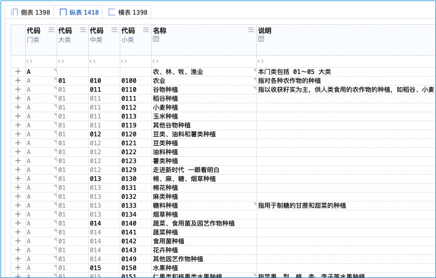Viewport: 436px width, 278px height.
Task: Expand the row 0133 糖料种植 with plus
Action: (18, 206)
